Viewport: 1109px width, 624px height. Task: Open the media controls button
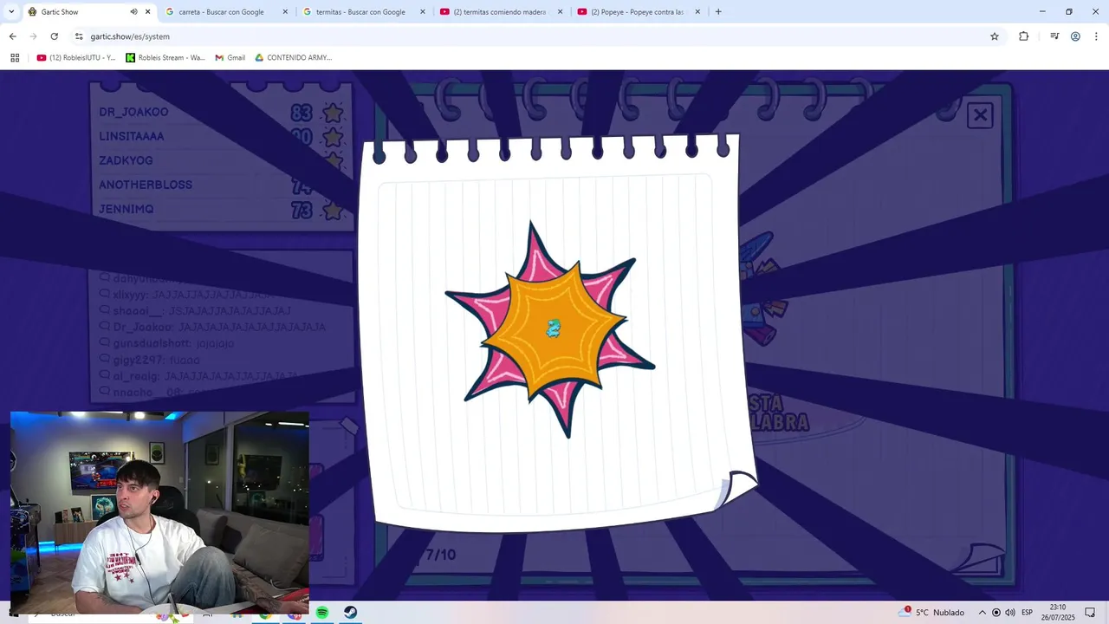pyautogui.click(x=1054, y=36)
